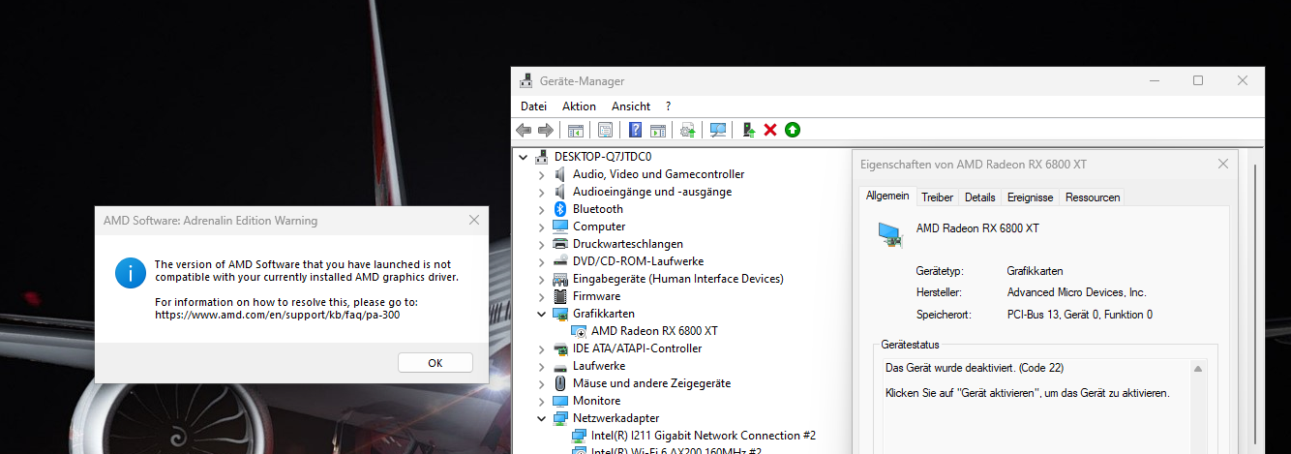Switch to the Details tab
Image resolution: width=1291 pixels, height=454 pixels.
tap(979, 197)
